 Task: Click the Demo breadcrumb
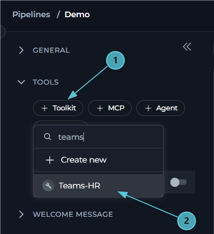(x=77, y=15)
